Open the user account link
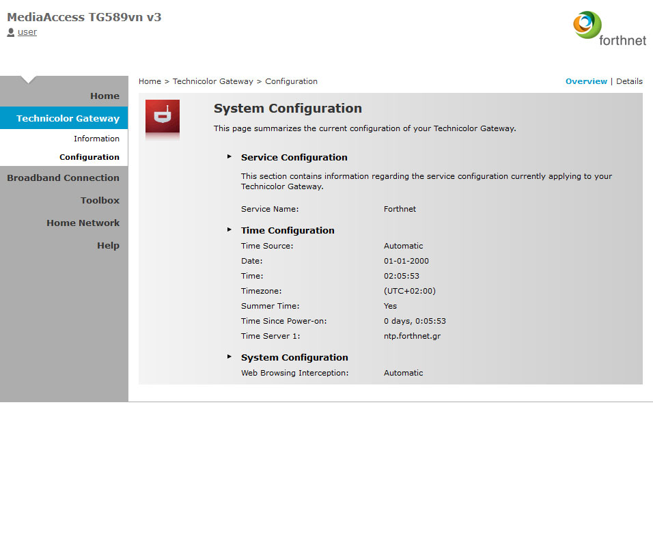 [x=27, y=32]
